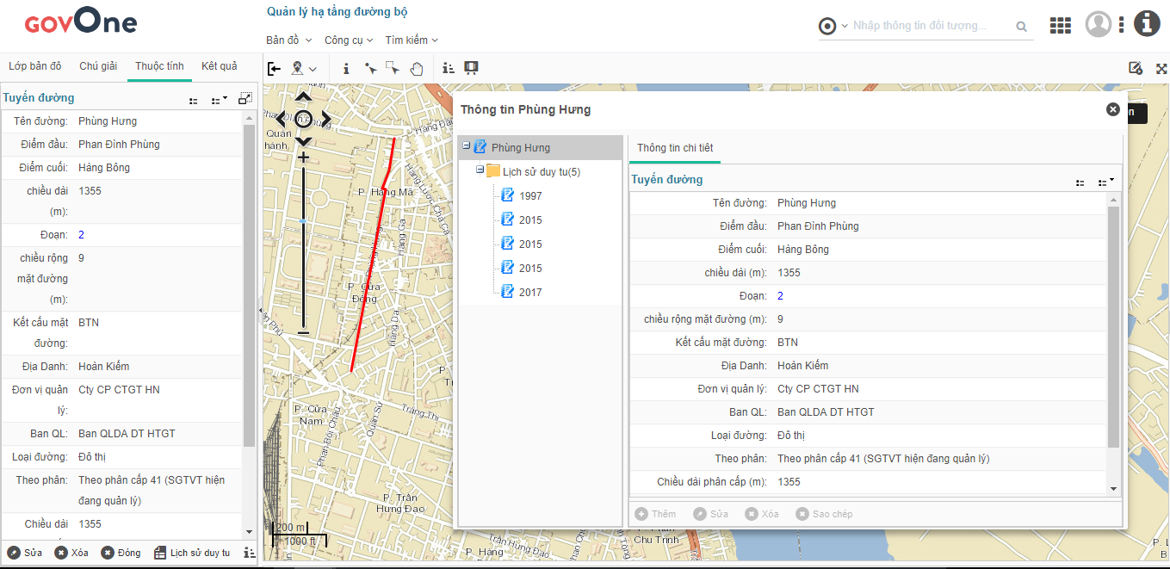Collapse the Lịch sử duy tu folder
Viewport: 1170px width, 569px height.
[x=479, y=170]
